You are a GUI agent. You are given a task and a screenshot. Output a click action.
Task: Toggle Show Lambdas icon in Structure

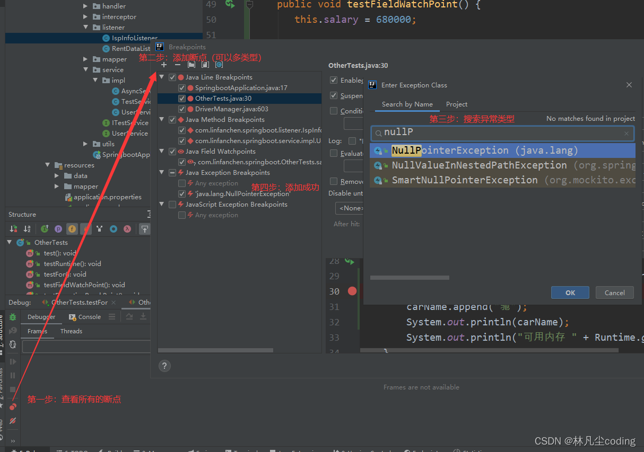[127, 229]
